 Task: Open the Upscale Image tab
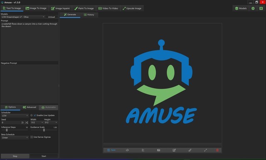click(132, 8)
